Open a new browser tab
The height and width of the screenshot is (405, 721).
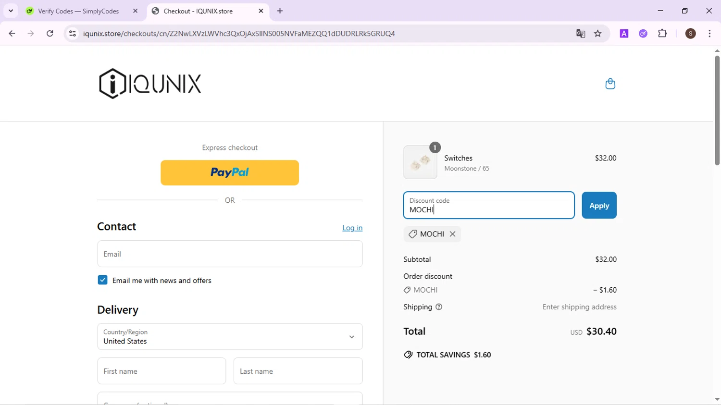pyautogui.click(x=280, y=11)
